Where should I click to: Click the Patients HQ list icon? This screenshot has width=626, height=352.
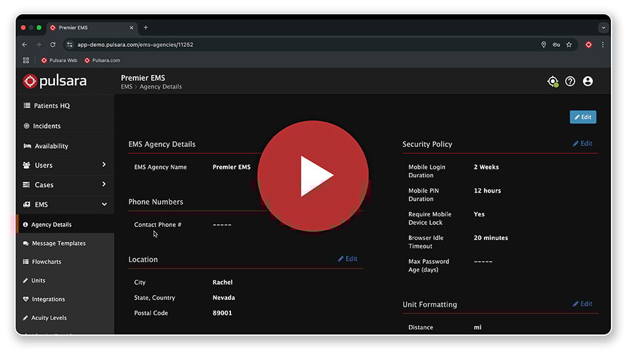27,106
